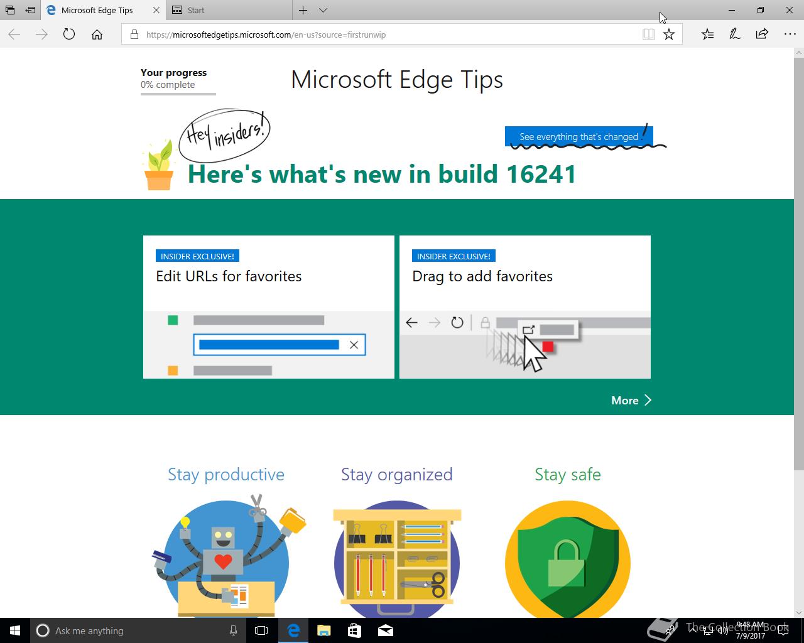This screenshot has width=804, height=643.
Task: Click the Cortana microphone icon
Action: coord(233,630)
